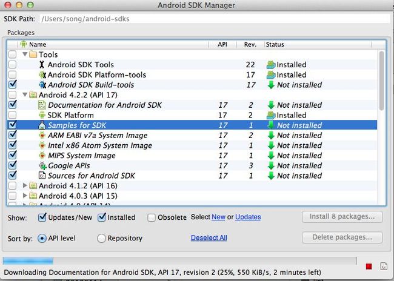Click the Android SDK Platform-tools icon
Screen dimensions: 394x281
pos(42,75)
